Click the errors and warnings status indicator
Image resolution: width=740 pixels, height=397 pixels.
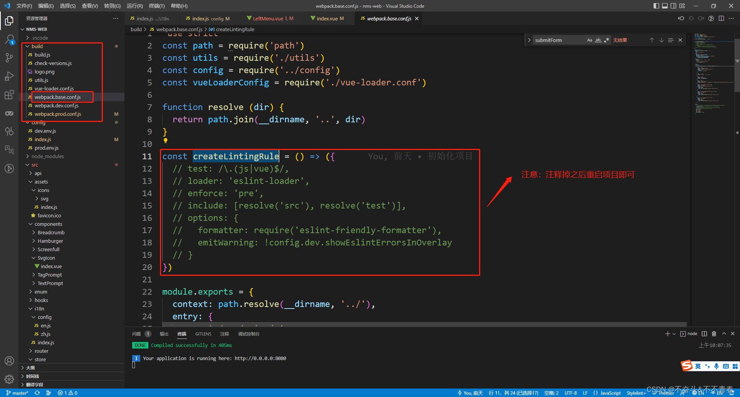pos(67,393)
